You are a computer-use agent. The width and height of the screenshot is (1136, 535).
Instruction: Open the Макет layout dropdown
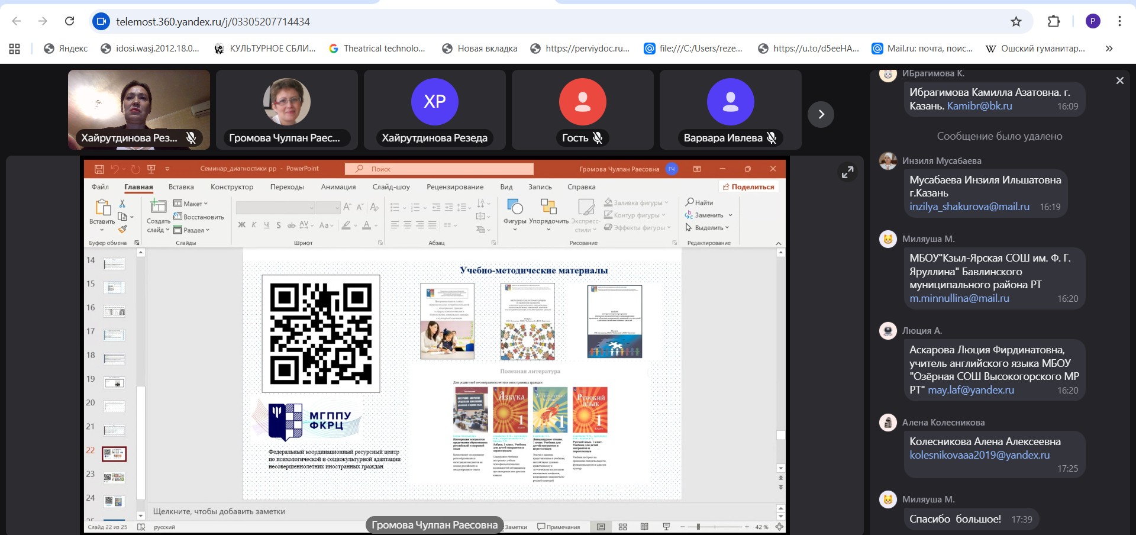(191, 204)
